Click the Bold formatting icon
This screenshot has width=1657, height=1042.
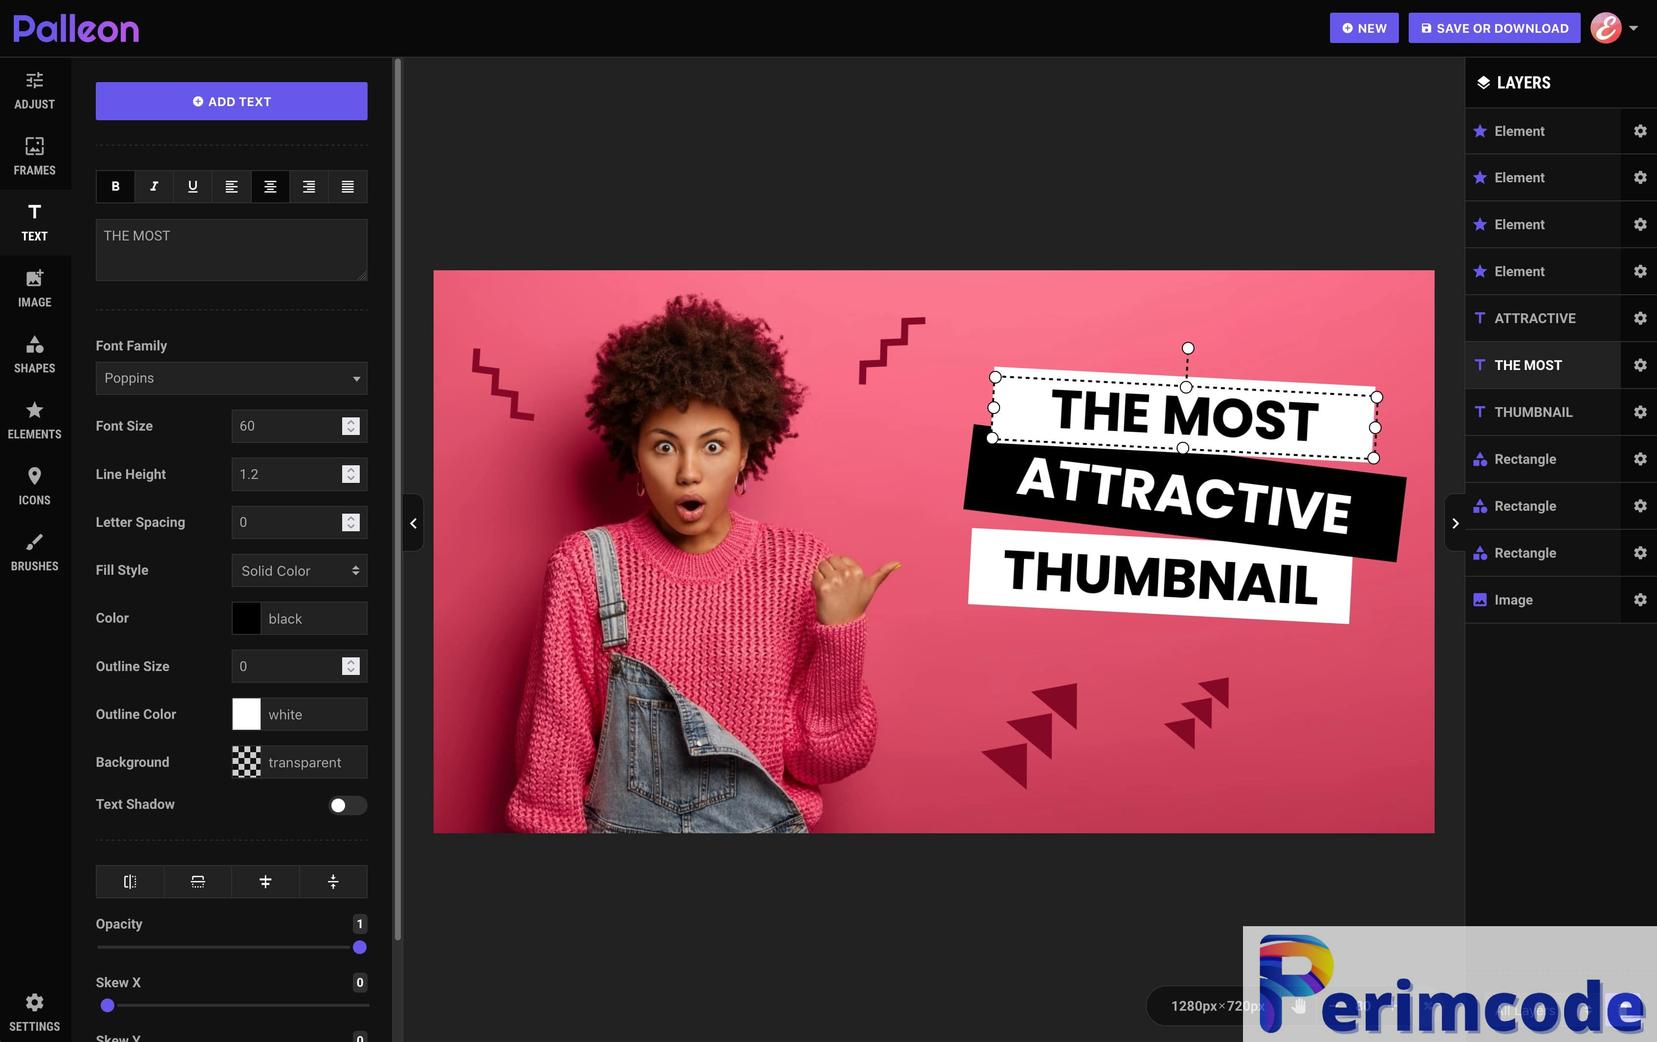point(115,186)
